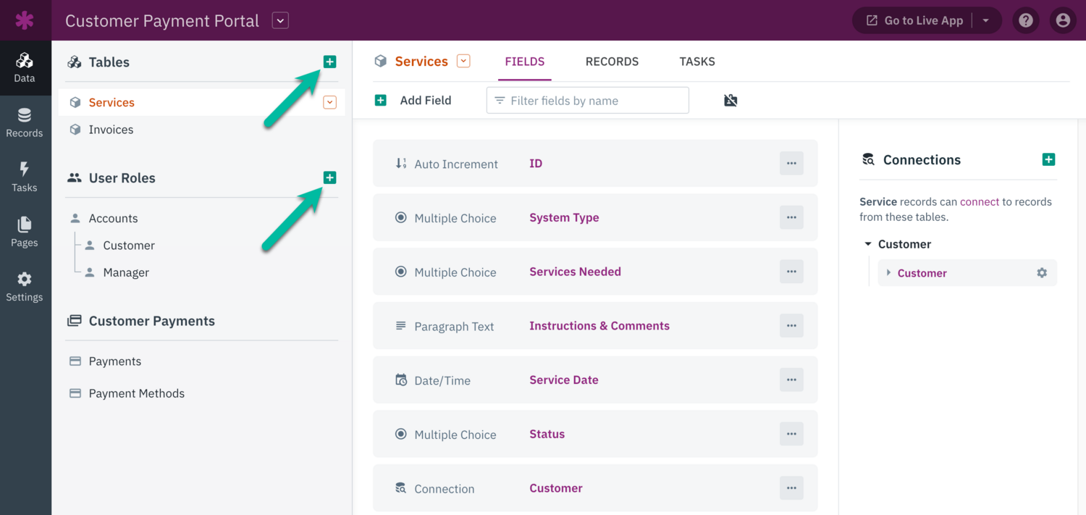Viewport: 1086px width, 515px height.
Task: Click the Go to Live App button
Action: pos(915,20)
